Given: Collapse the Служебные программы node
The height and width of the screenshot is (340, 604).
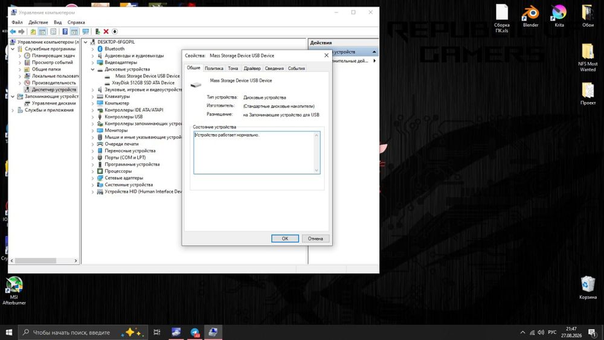Looking at the screenshot, I should (x=13, y=49).
